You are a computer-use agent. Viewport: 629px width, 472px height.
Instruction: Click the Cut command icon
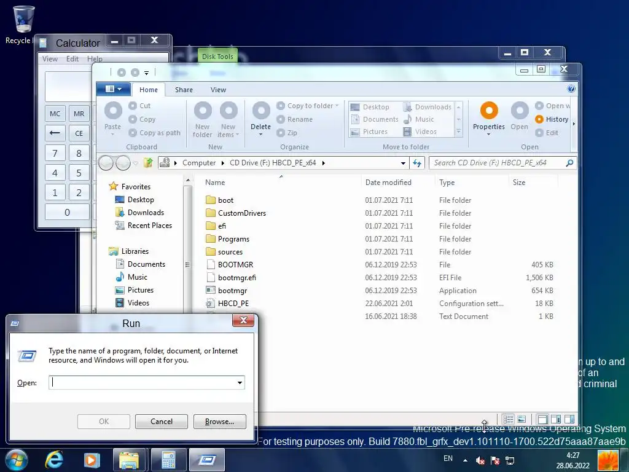[133, 106]
